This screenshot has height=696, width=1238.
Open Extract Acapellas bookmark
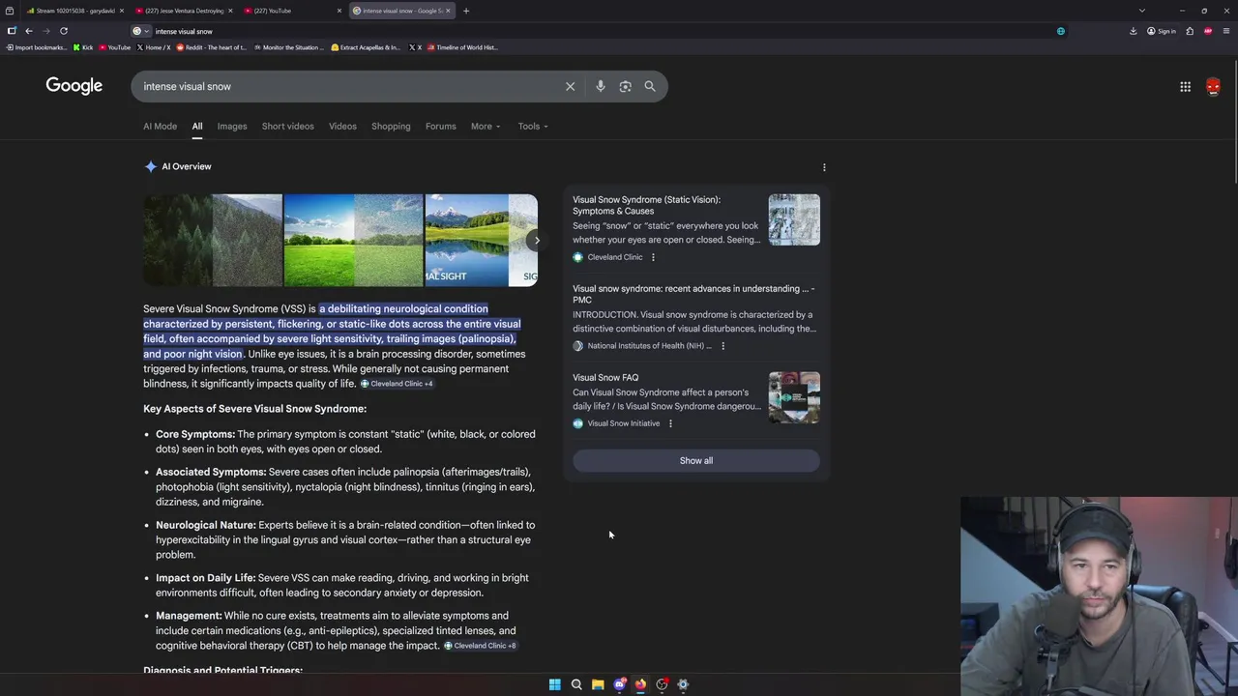365,47
